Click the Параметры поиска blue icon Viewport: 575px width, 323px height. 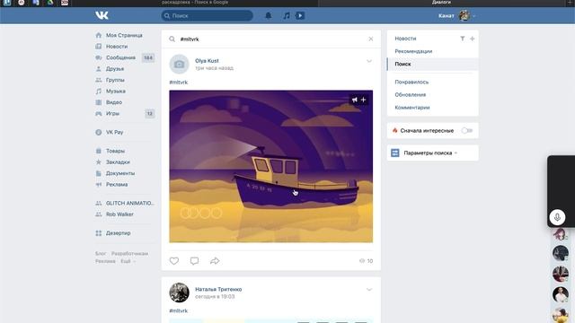(x=395, y=153)
